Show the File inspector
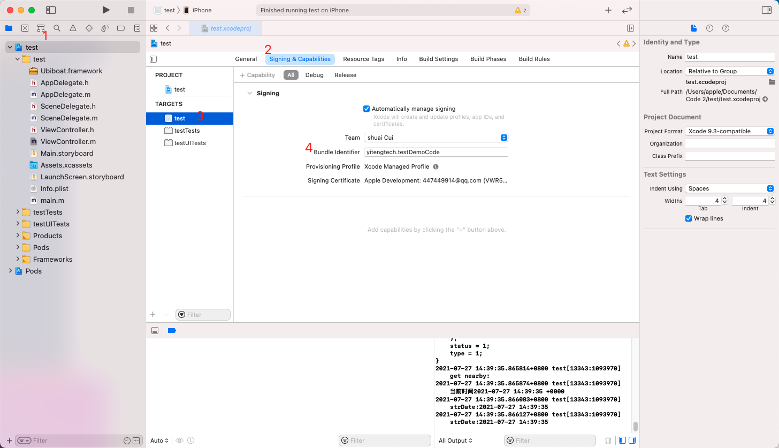Screen dimensions: 779x448 point(694,28)
